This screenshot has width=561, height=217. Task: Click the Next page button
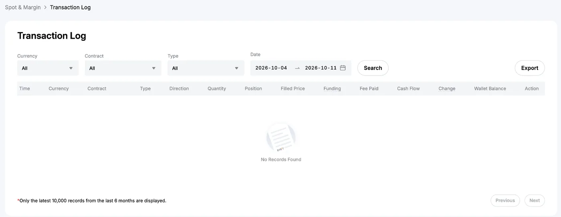[x=535, y=201]
